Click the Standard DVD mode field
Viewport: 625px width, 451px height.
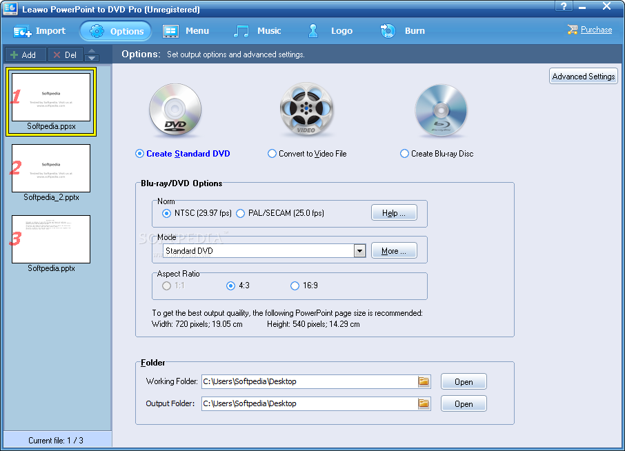point(258,250)
